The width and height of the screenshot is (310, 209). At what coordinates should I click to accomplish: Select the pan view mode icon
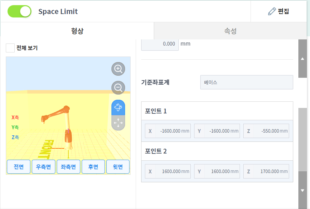coord(118,123)
